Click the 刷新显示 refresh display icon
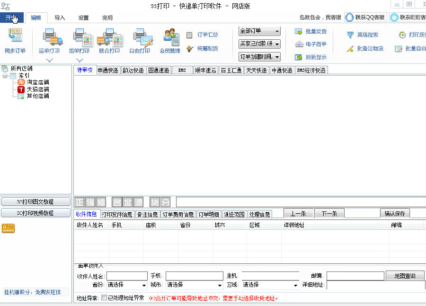Viewport: 426px width, 306px height. (299, 57)
